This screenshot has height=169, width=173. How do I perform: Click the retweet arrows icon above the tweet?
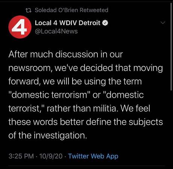28,10
